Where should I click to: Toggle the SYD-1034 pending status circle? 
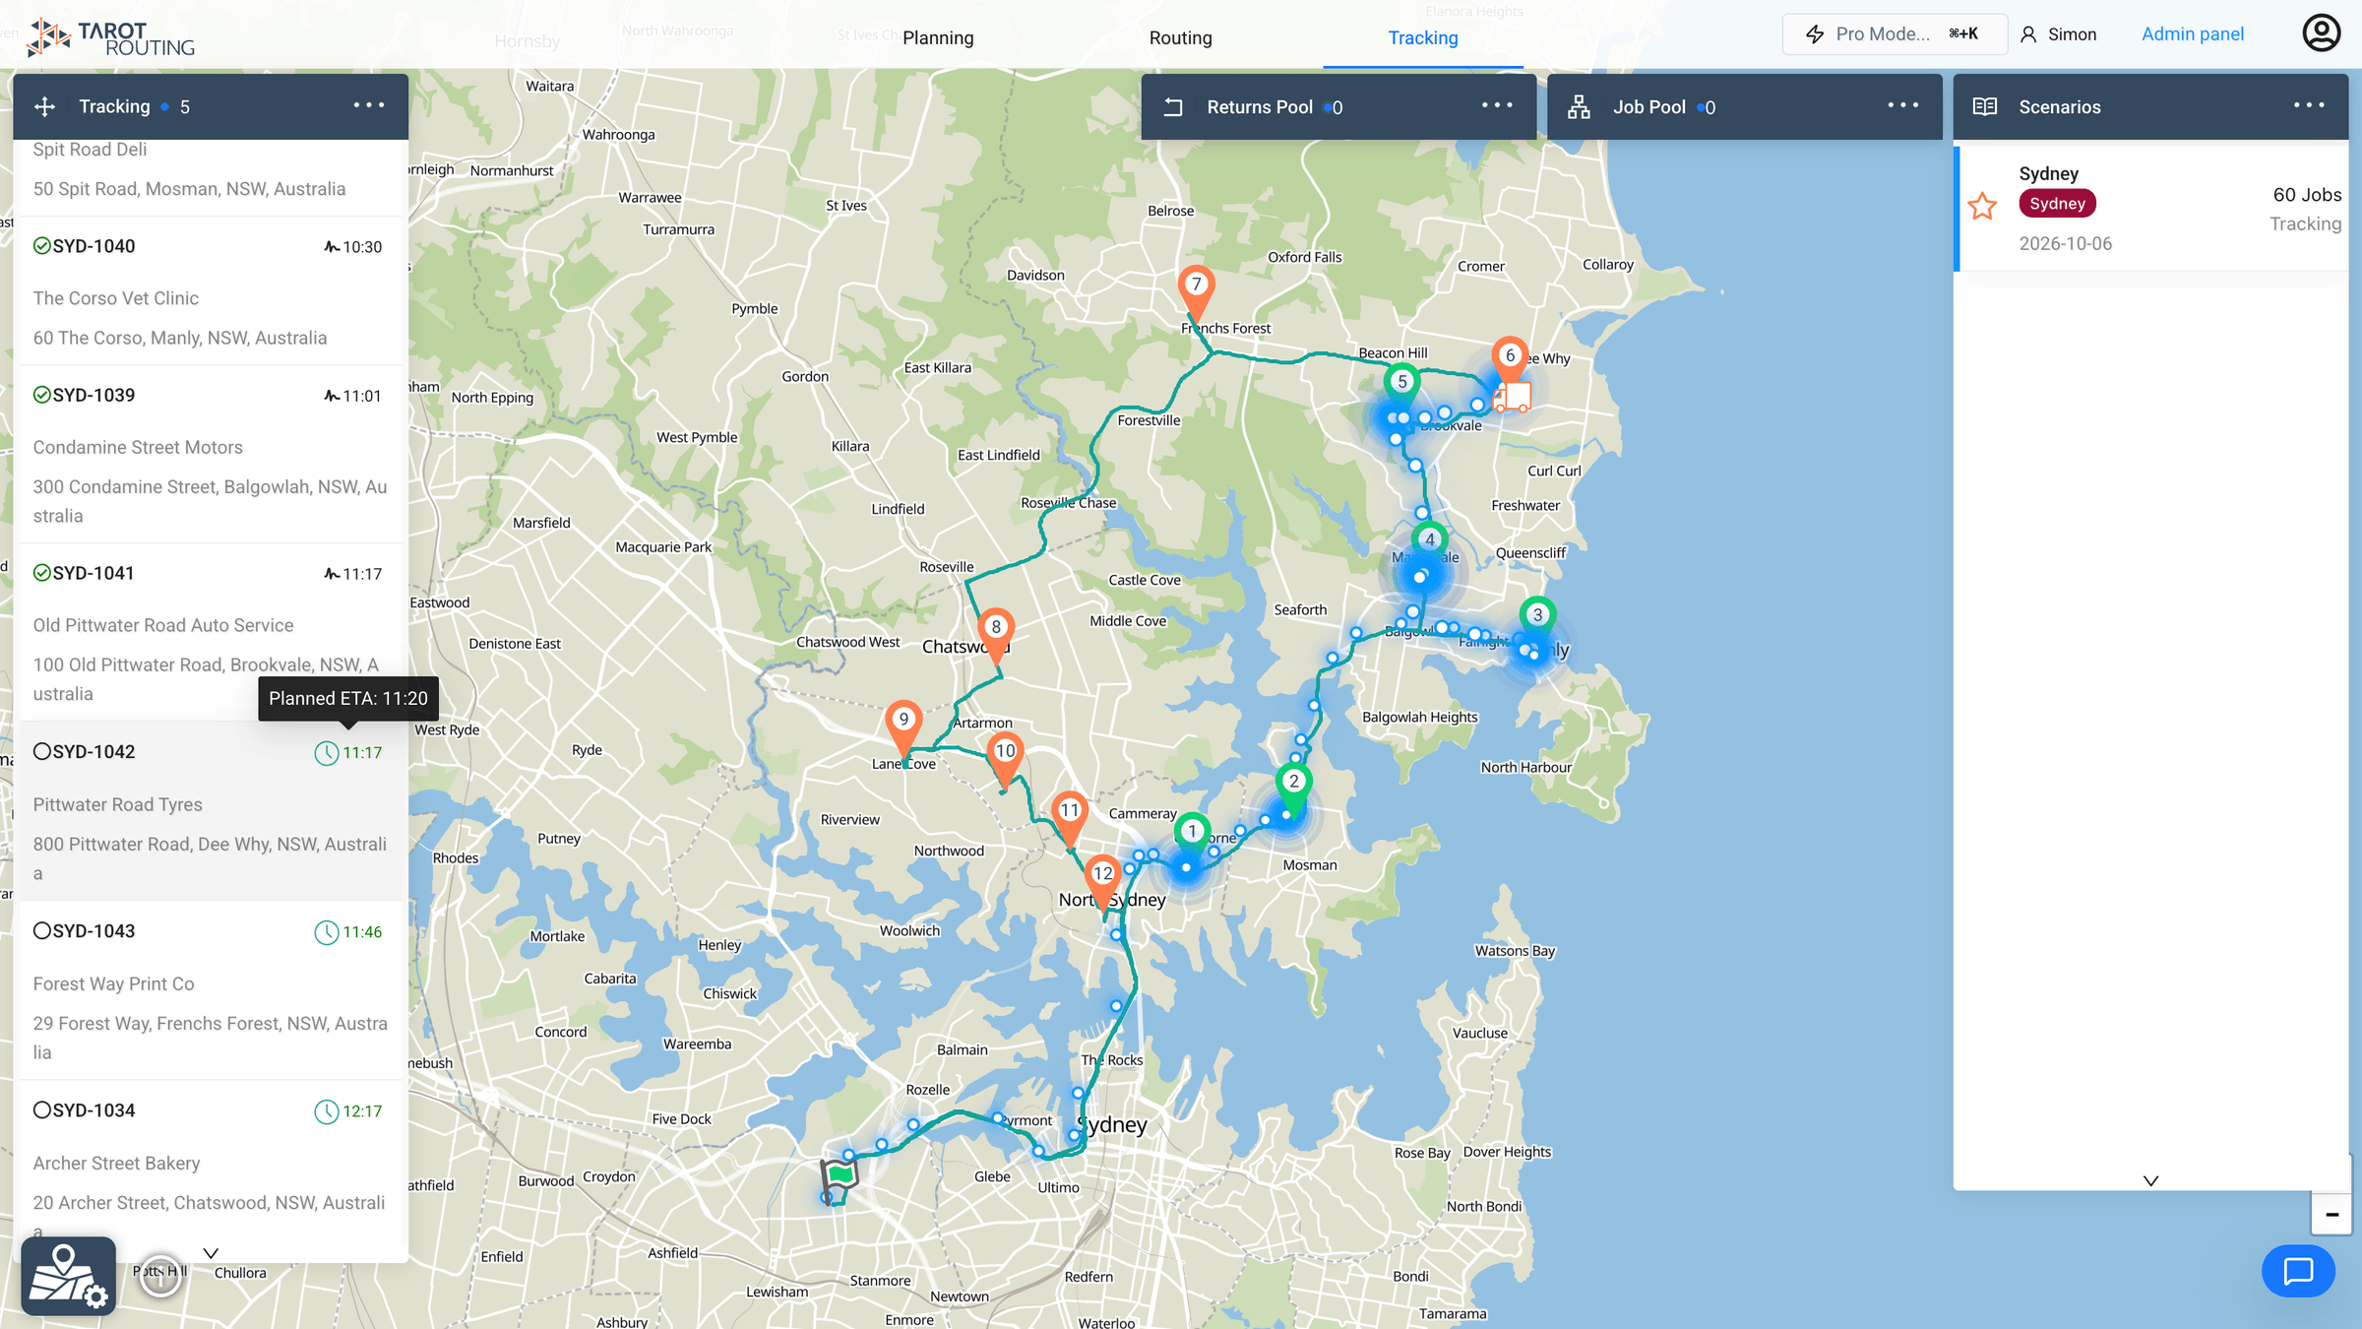coord(41,1109)
